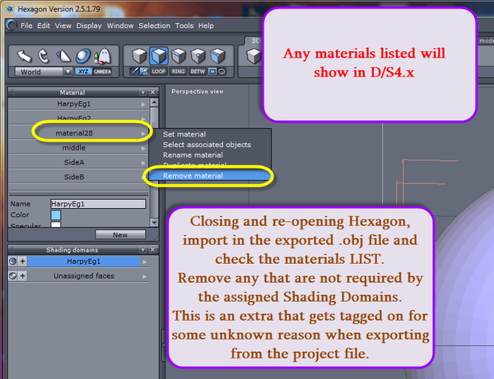Close the Material panel
Viewport: 494px width, 379px height.
(x=153, y=92)
